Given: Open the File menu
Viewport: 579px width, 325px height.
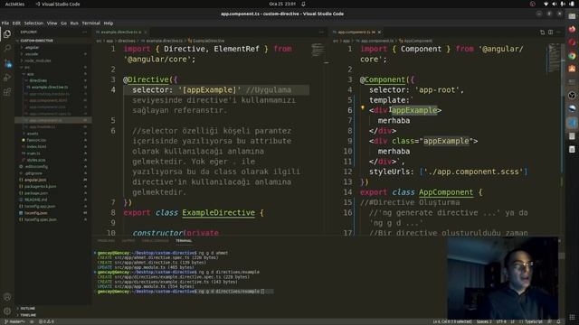Looking at the screenshot, I should [5, 23].
